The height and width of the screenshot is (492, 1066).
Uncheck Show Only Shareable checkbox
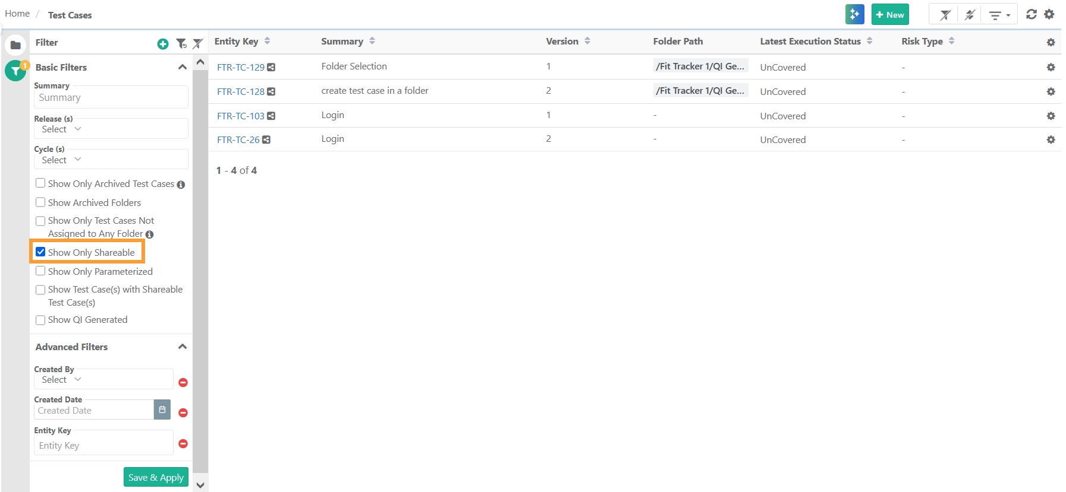click(40, 252)
